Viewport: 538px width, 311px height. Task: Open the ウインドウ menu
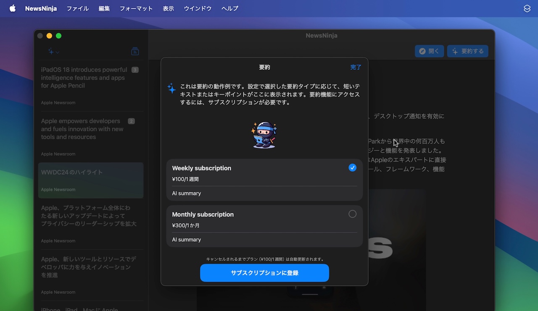tap(198, 8)
